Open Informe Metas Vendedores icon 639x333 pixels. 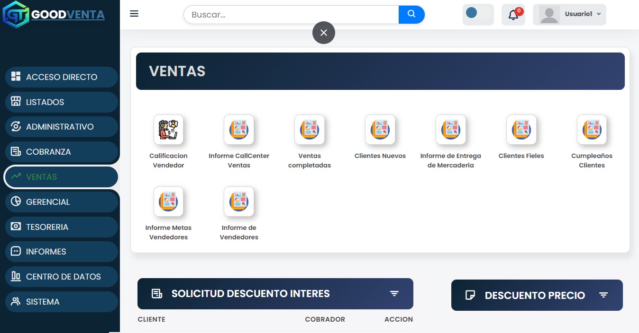click(x=168, y=202)
